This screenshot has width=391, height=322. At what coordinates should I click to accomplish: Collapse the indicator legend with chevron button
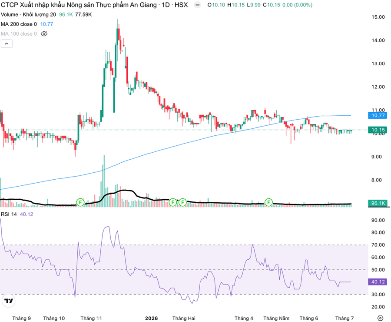click(x=7, y=44)
